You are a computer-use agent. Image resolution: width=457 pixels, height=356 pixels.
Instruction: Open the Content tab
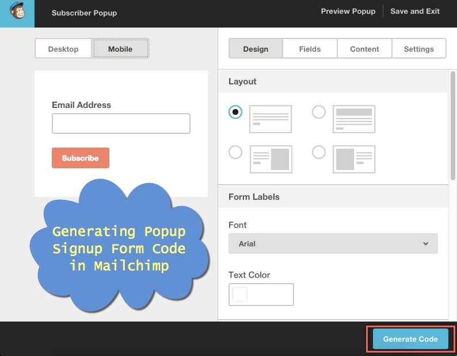click(364, 49)
